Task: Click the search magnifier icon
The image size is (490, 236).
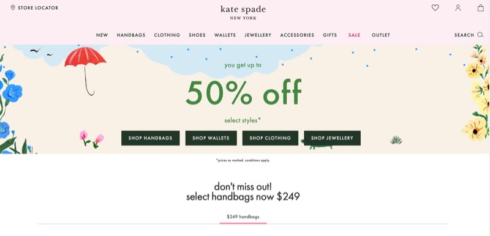Action: pyautogui.click(x=480, y=35)
